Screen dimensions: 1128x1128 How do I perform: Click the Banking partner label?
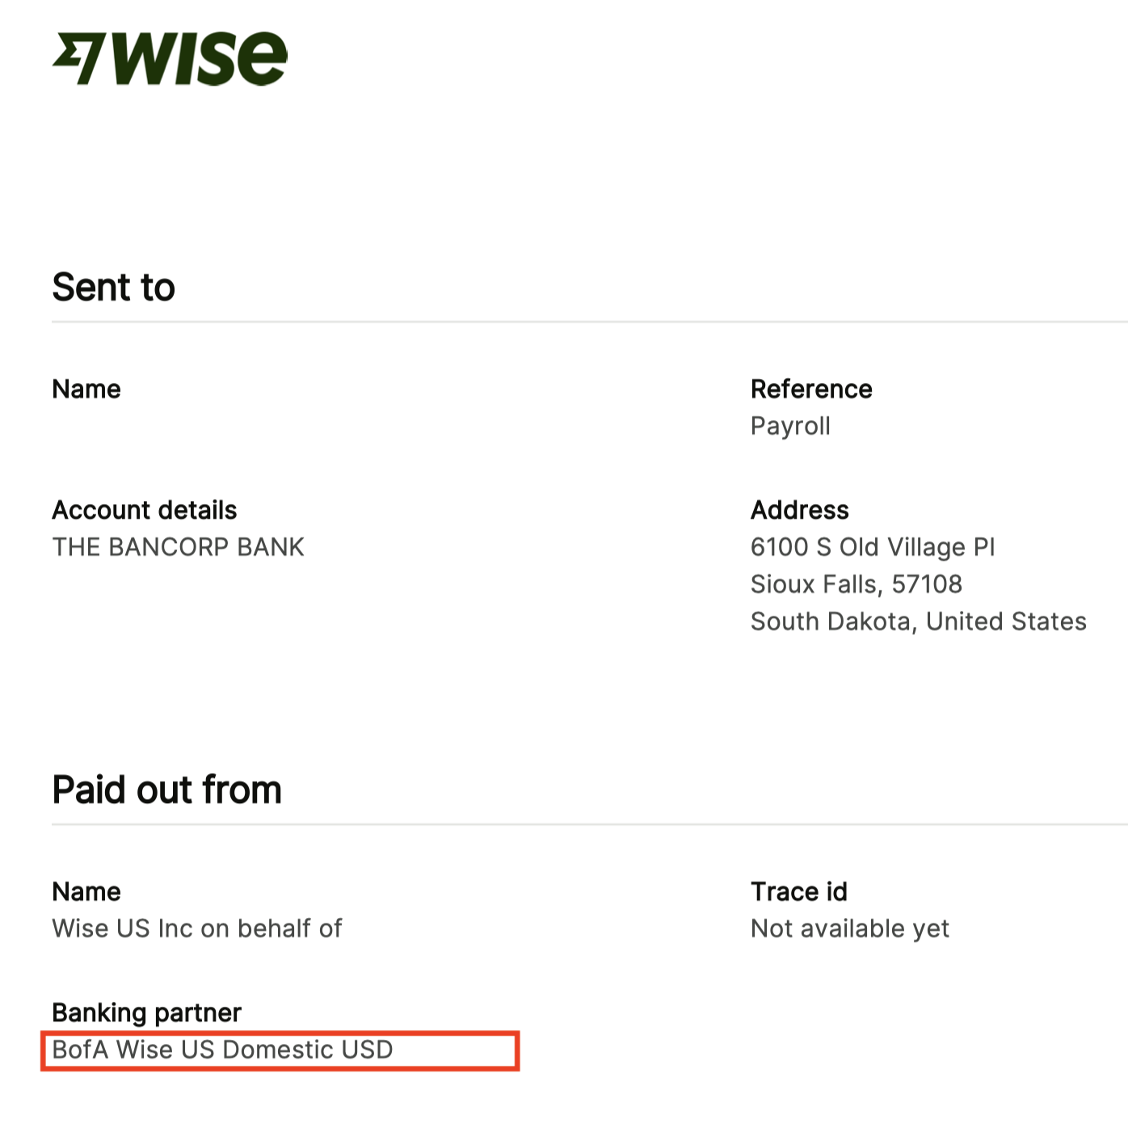pyautogui.click(x=146, y=1012)
